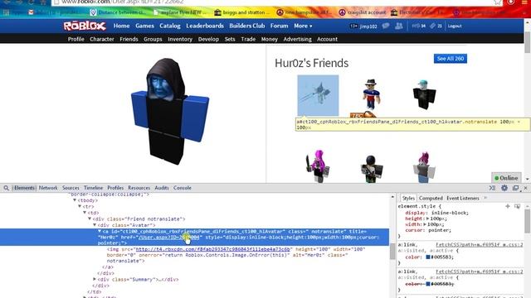The height and width of the screenshot is (298, 531).
Task: Open the More dropdown in Roblox navbar
Action: [303, 26]
